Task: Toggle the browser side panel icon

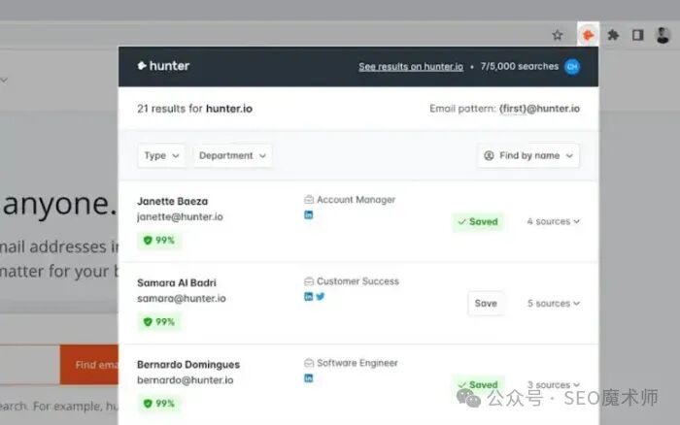Action: [637, 35]
